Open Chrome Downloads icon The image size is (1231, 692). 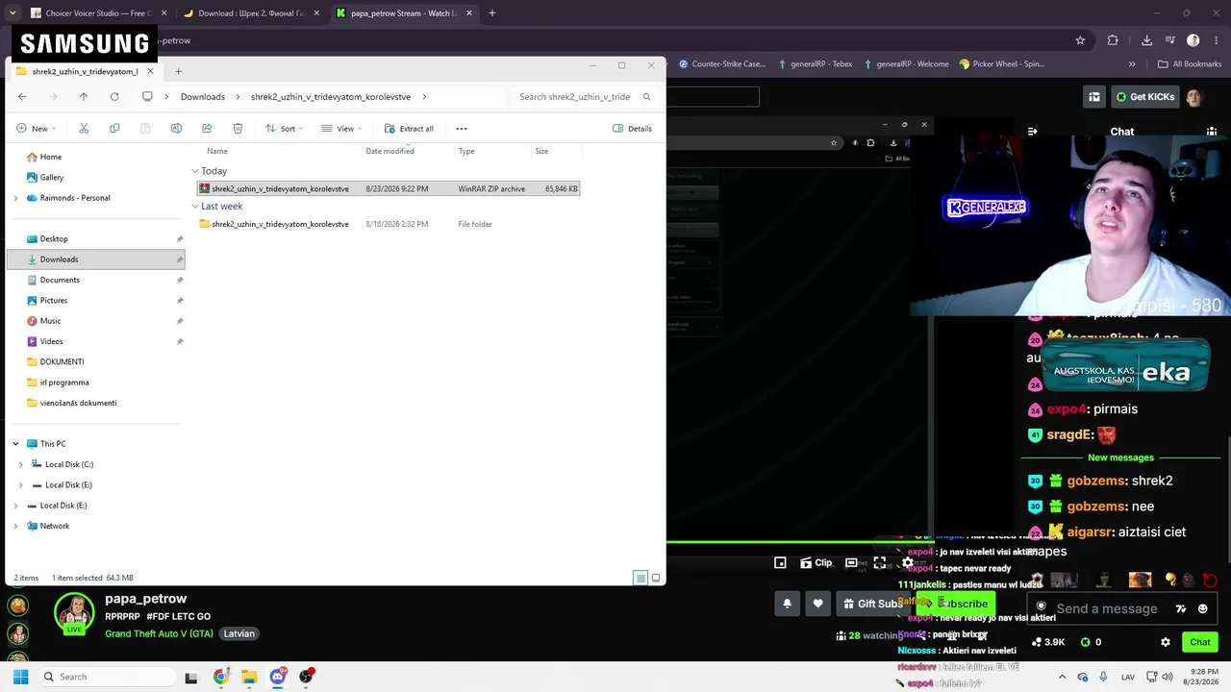(x=1146, y=40)
